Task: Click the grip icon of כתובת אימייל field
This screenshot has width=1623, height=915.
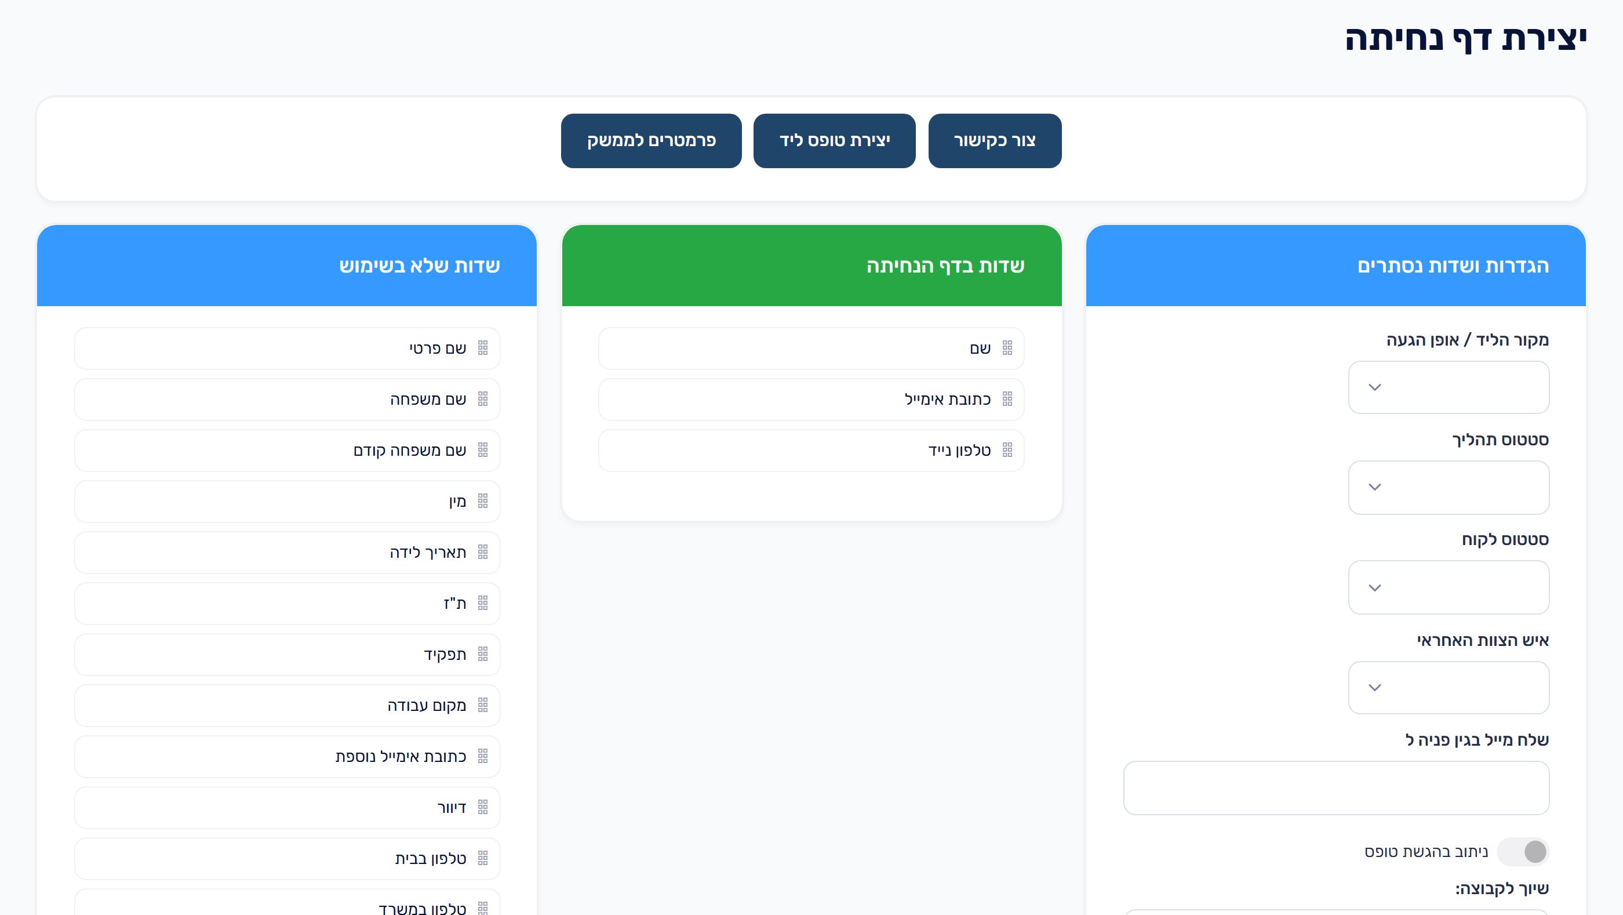Action: coord(1007,399)
